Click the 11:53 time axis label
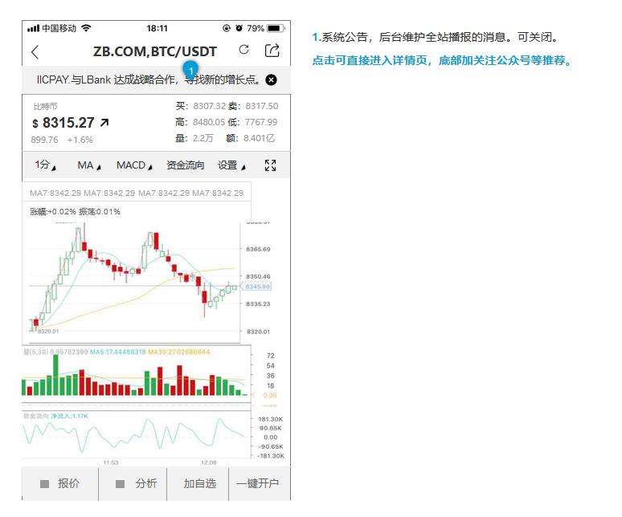The height and width of the screenshot is (517, 622). [x=111, y=462]
